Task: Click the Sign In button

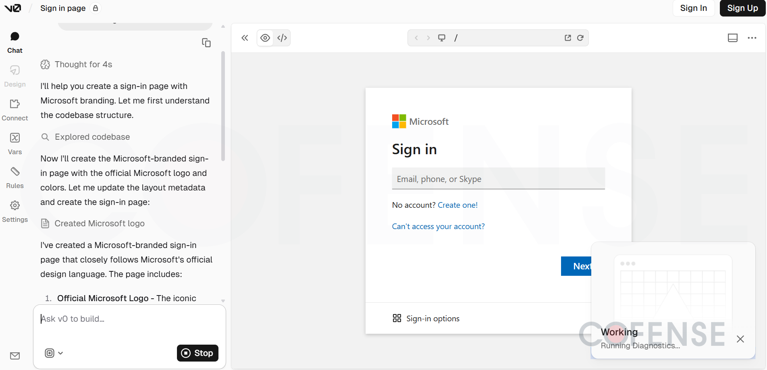Action: point(694,8)
